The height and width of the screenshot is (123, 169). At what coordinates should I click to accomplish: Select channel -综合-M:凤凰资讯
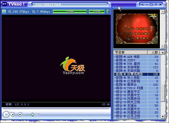point(137,112)
